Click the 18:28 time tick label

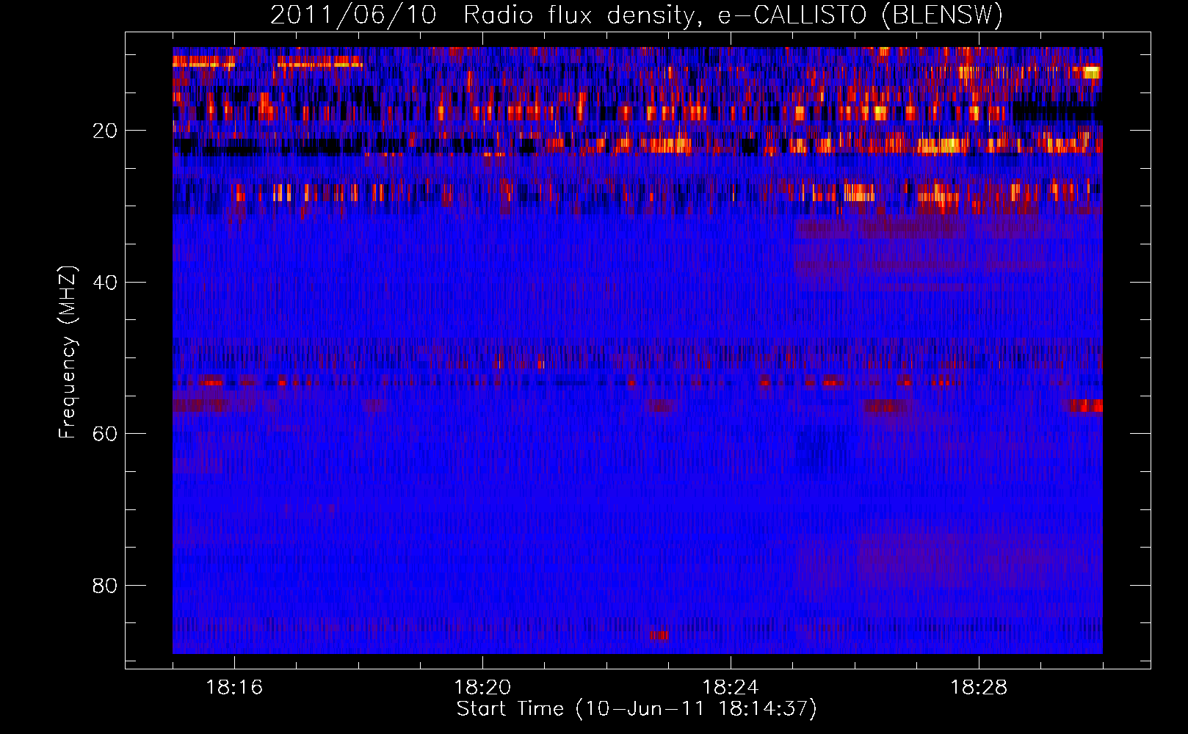pos(979,688)
